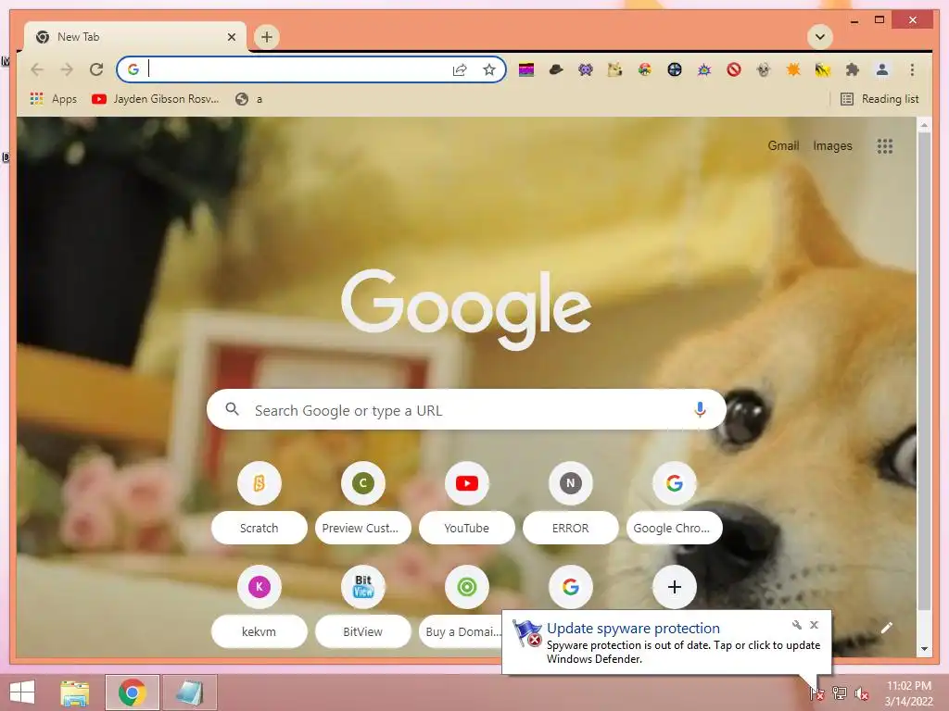Click the Add shortcut plus tile
The width and height of the screenshot is (949, 711).
point(675,586)
